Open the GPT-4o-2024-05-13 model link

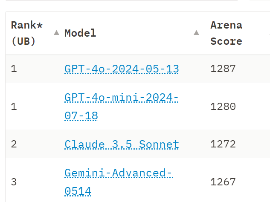122,69
